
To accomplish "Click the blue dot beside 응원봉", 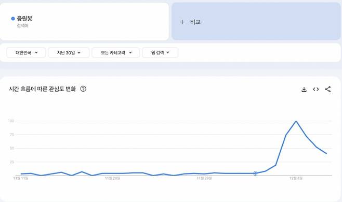I will point(13,19).
